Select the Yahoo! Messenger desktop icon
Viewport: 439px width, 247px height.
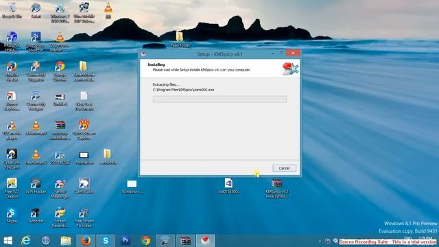(60, 188)
